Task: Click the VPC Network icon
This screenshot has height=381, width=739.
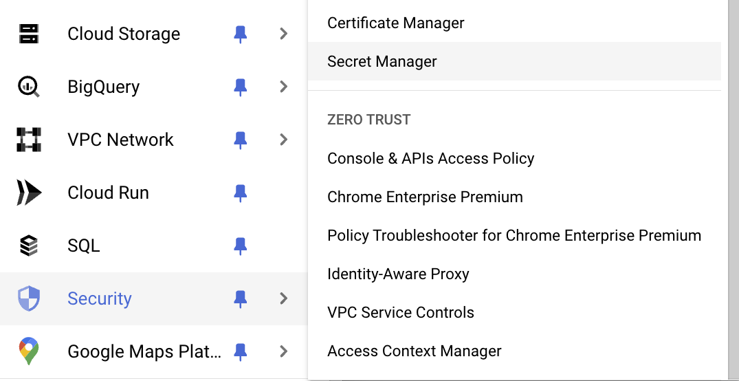Action: pyautogui.click(x=29, y=140)
